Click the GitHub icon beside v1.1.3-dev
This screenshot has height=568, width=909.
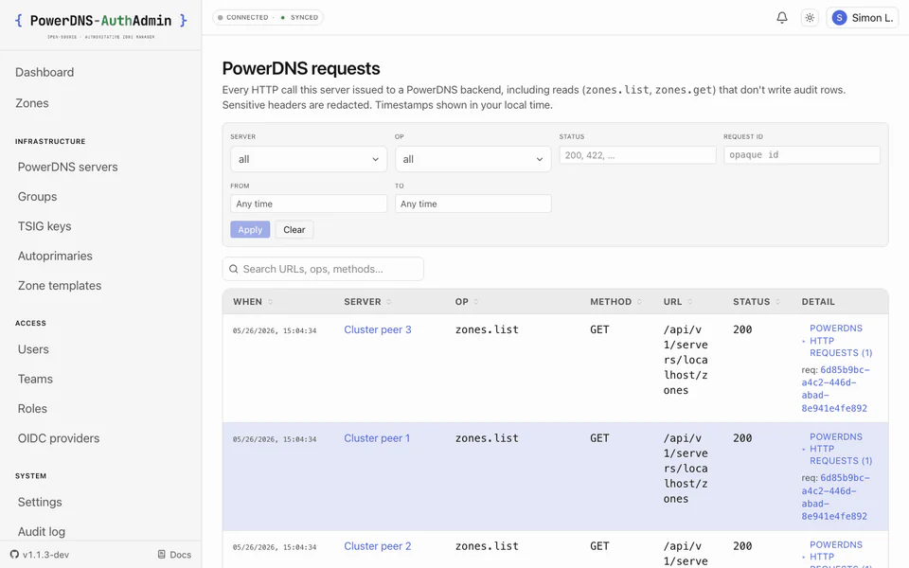pos(14,555)
